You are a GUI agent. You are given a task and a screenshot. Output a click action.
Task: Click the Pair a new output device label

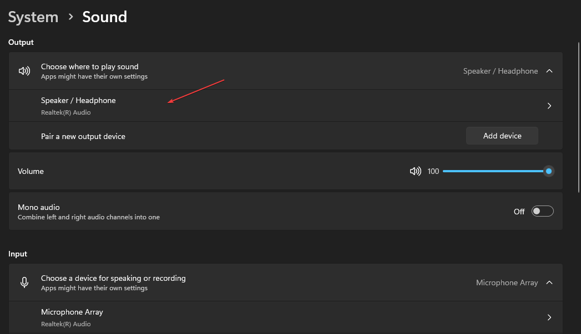(83, 136)
